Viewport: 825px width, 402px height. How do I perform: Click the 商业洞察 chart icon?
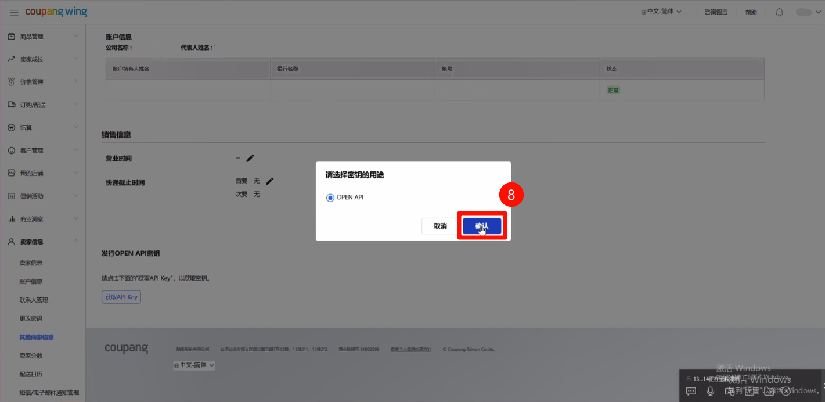11,219
